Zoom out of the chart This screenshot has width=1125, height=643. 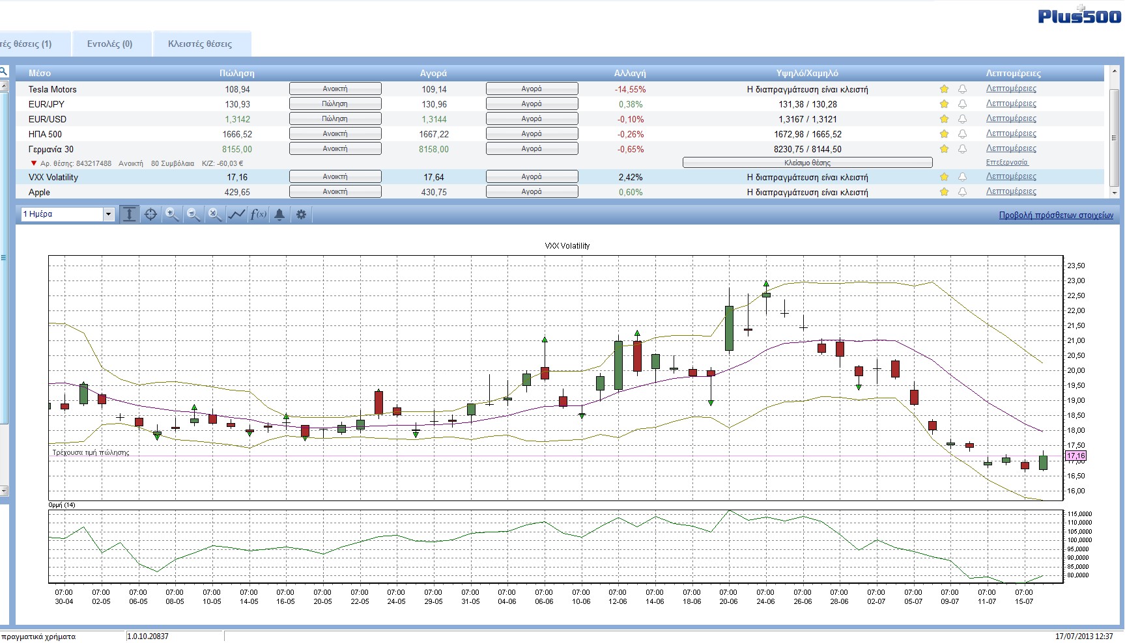pyautogui.click(x=193, y=214)
